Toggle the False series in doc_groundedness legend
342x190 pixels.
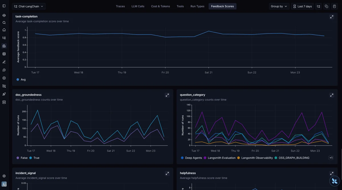pyautogui.click(x=22, y=158)
